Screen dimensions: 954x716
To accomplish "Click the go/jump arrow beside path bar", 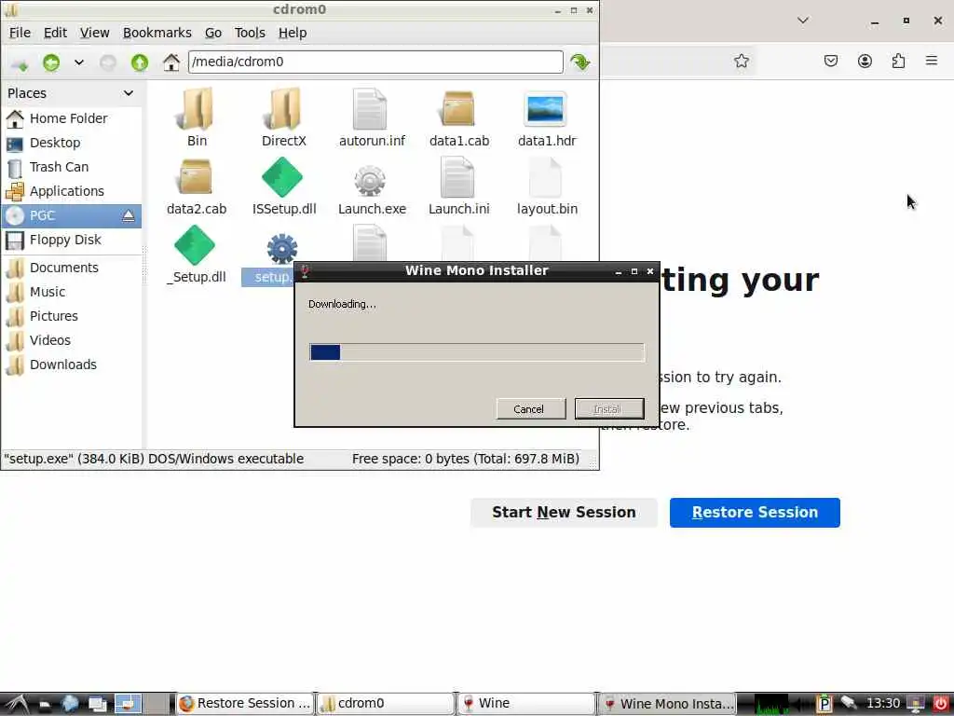I will pos(579,62).
